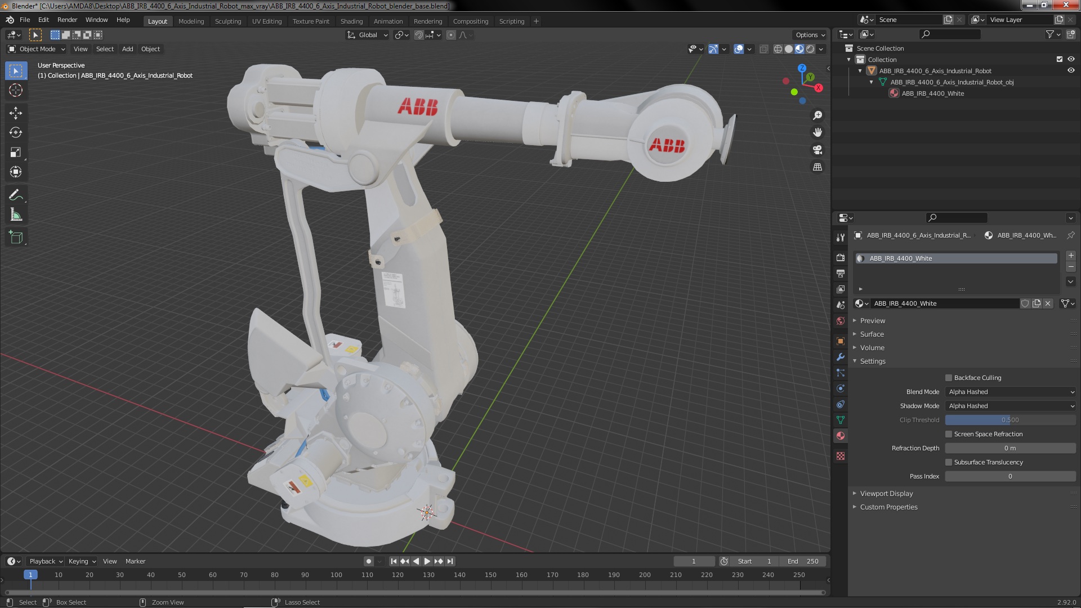Viewport: 1081px width, 608px height.
Task: Select ABB_IRB_4400_White material in outliner
Action: point(932,93)
